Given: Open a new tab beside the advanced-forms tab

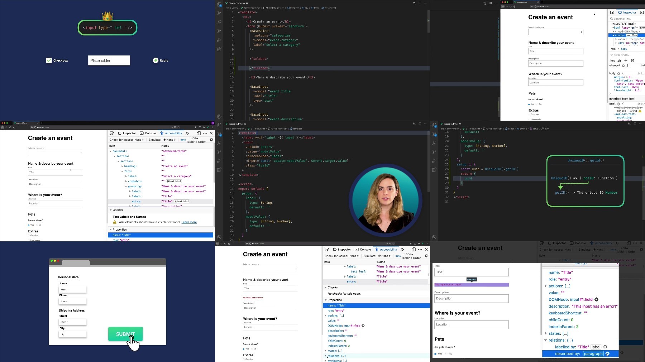Looking at the screenshot, I should tap(42, 123).
